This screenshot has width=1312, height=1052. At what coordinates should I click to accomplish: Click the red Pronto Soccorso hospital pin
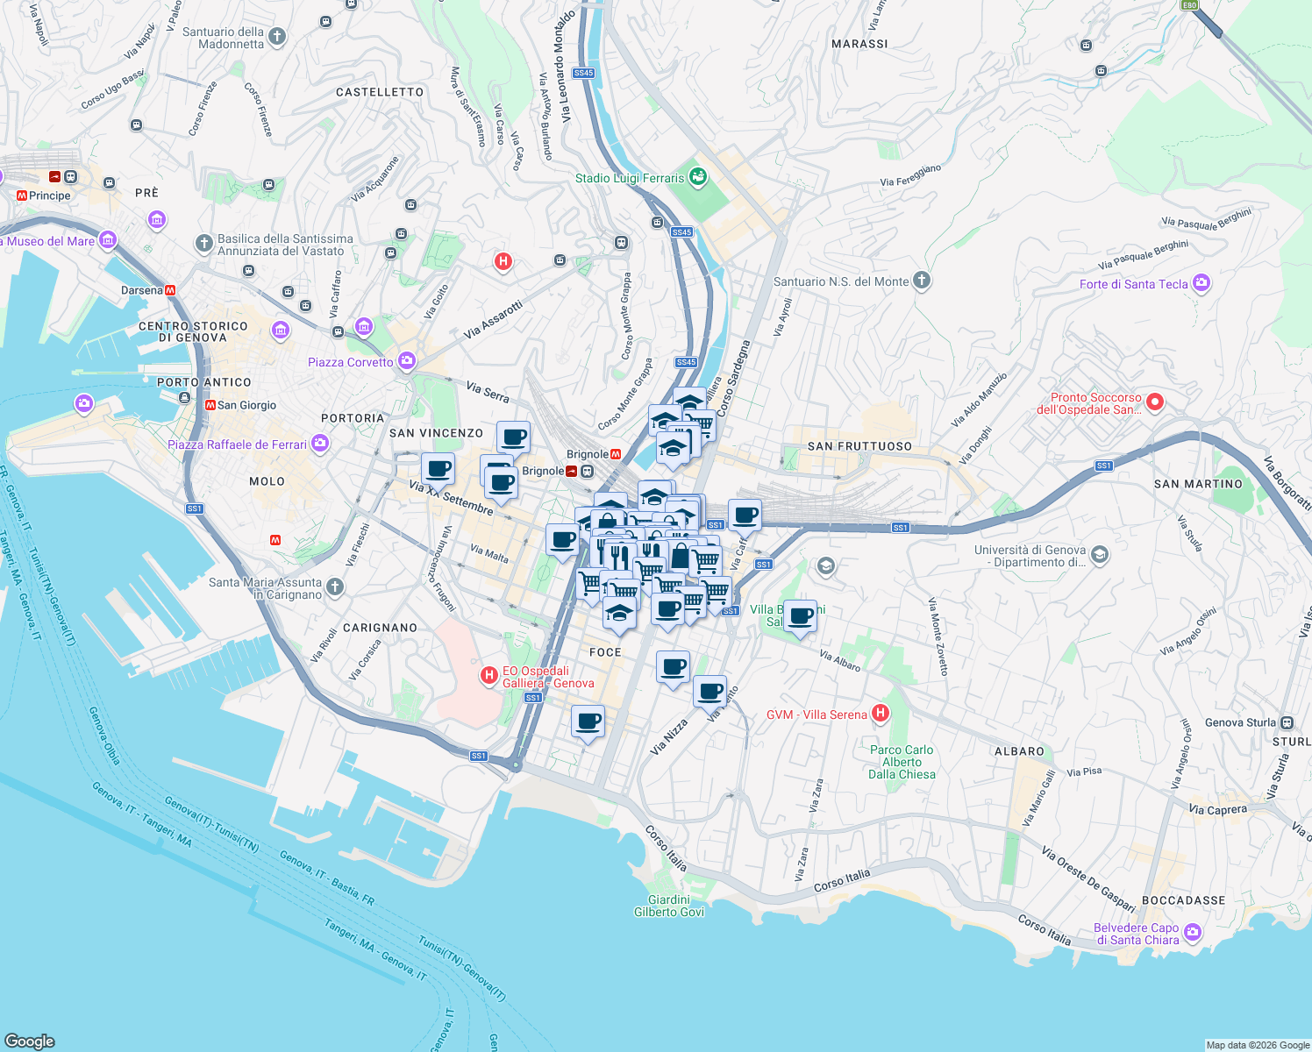point(1156,402)
